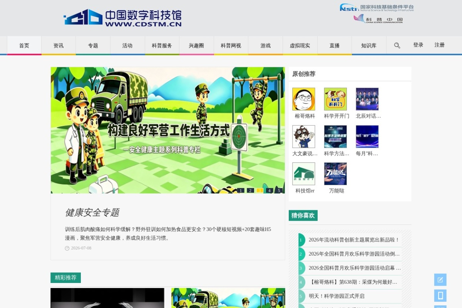Viewport: 462px width, 308px height.
Task: Open the 首页 home tab
Action: [x=24, y=45]
